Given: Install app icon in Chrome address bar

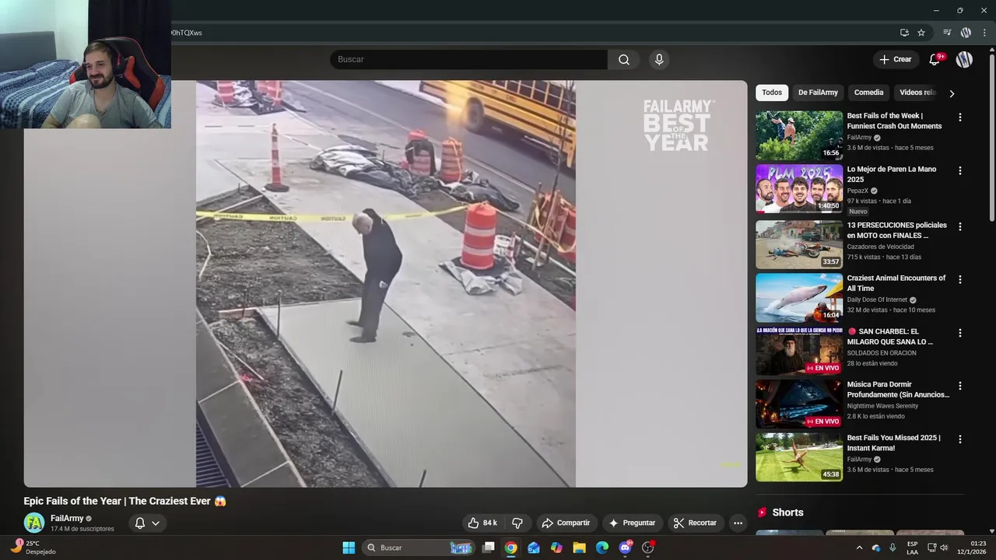Looking at the screenshot, I should (904, 33).
